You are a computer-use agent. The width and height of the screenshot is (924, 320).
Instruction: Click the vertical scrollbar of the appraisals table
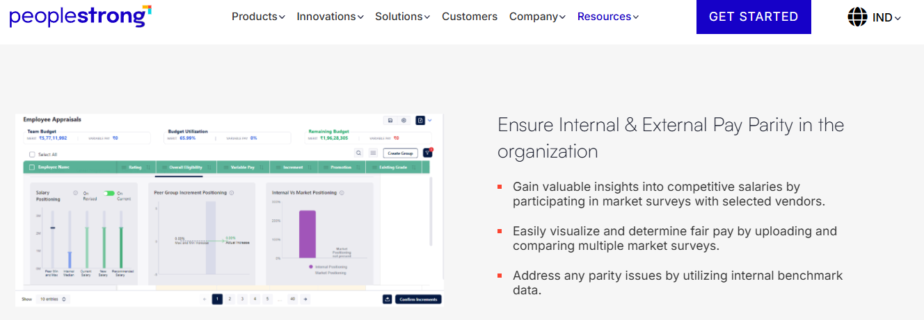(x=431, y=212)
